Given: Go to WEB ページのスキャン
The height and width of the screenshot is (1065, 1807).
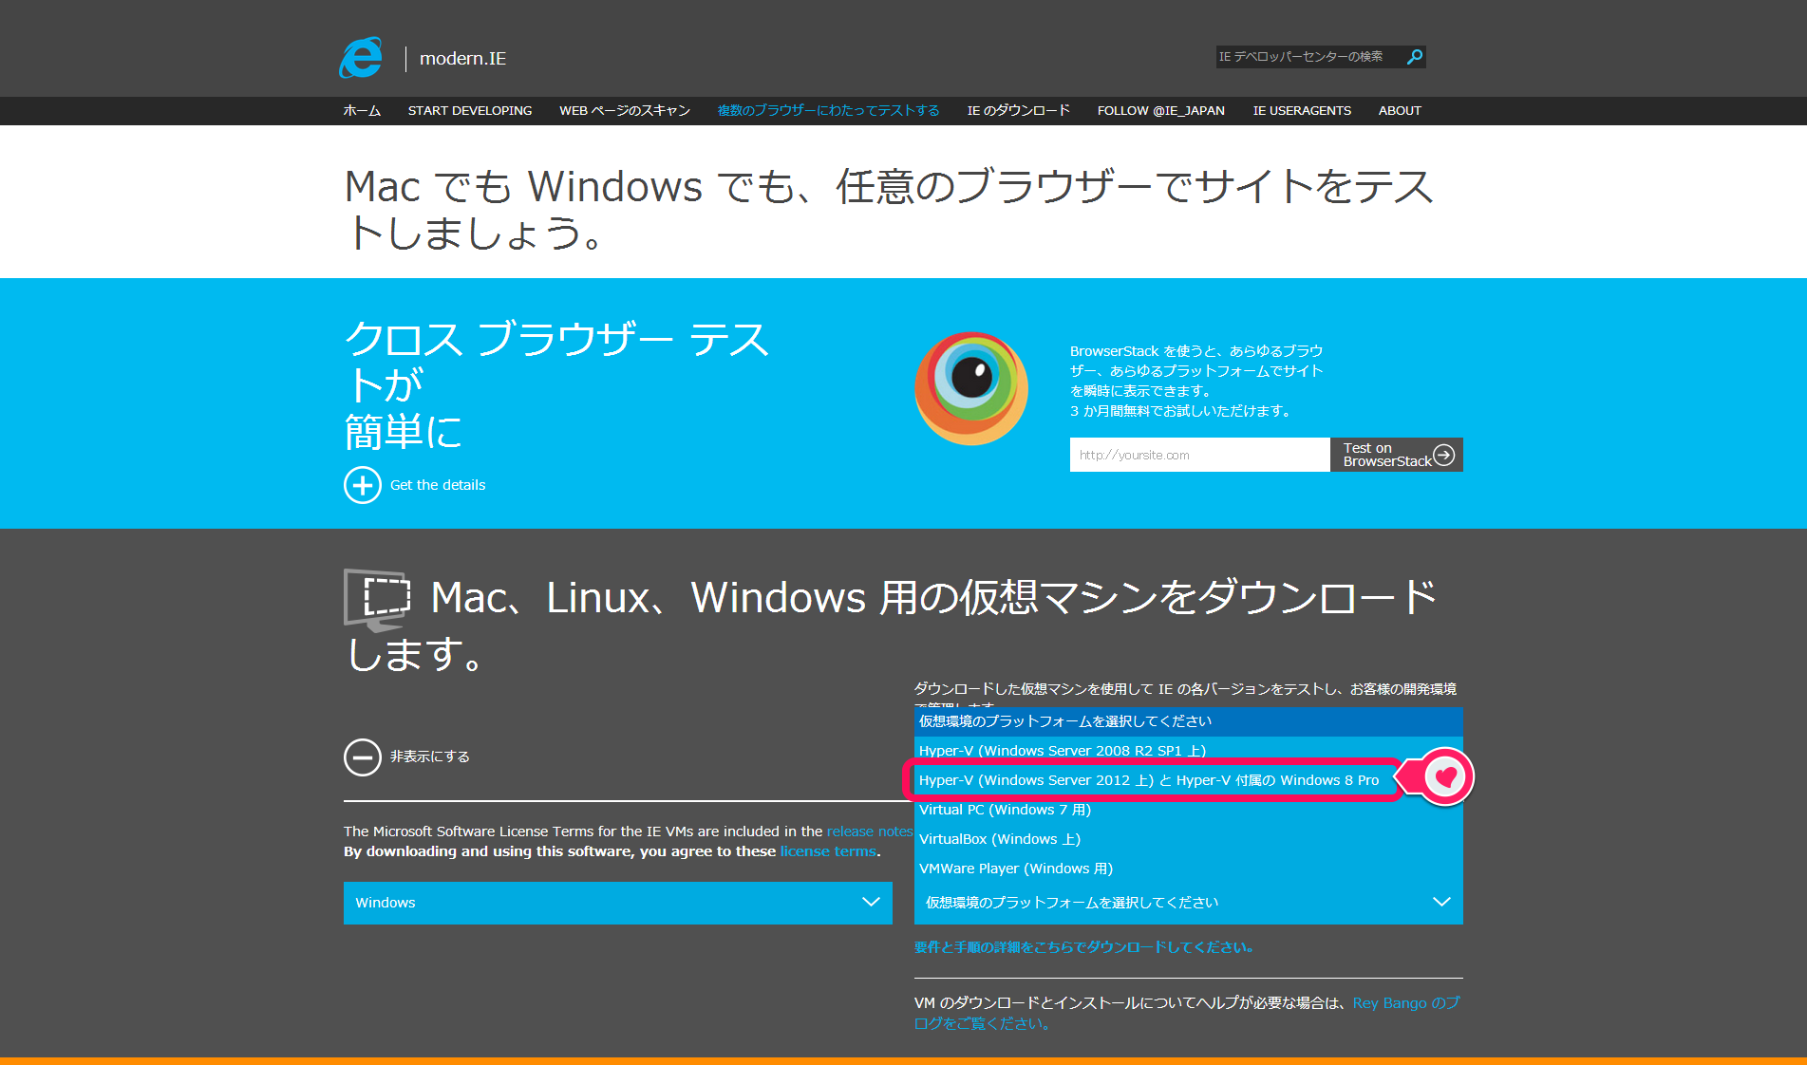Looking at the screenshot, I should coord(625,111).
